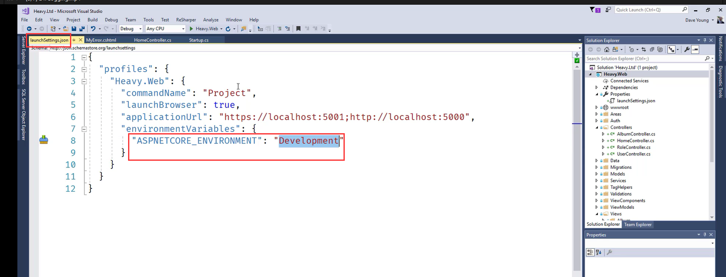Open the ReSharper menu
Viewport: 726px width, 277px height.
pos(186,20)
